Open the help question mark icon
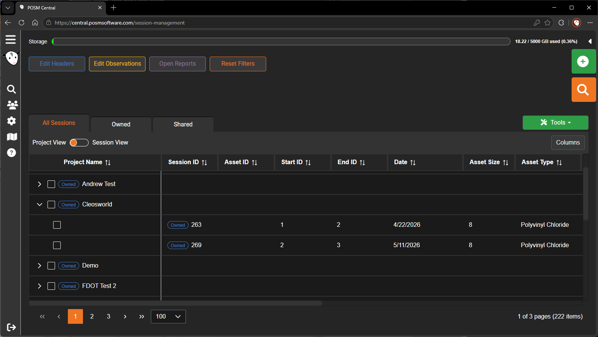This screenshot has width=598, height=337. [x=12, y=152]
